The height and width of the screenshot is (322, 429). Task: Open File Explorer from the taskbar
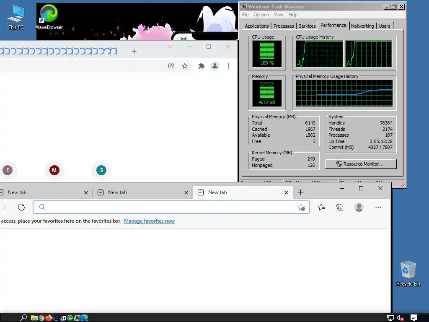[34, 318]
